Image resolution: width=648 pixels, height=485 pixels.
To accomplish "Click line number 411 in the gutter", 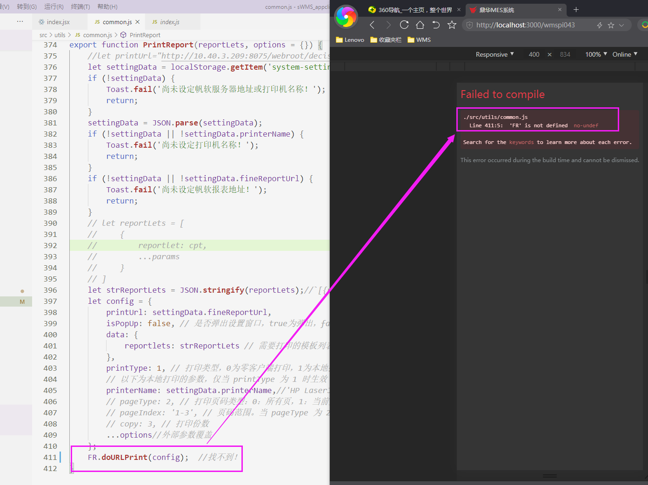I will tap(50, 458).
